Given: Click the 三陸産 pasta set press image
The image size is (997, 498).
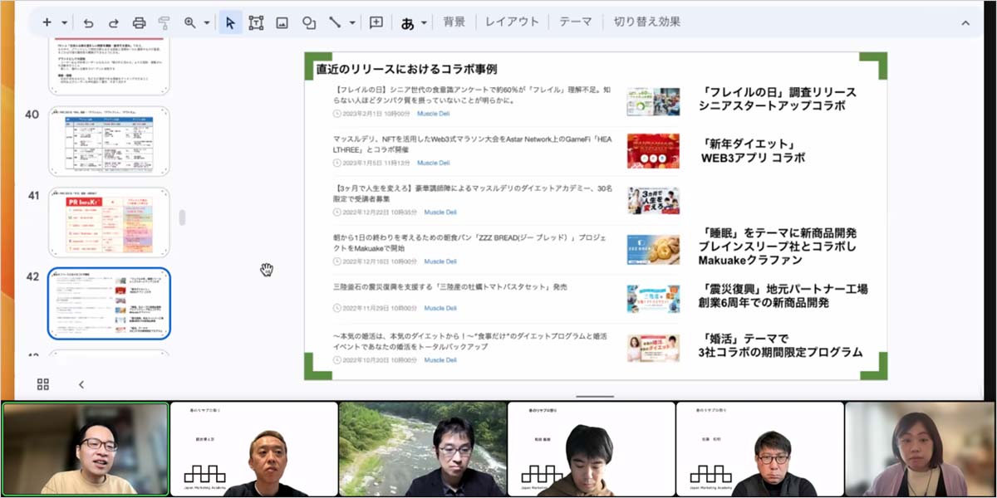Looking at the screenshot, I should tap(653, 299).
